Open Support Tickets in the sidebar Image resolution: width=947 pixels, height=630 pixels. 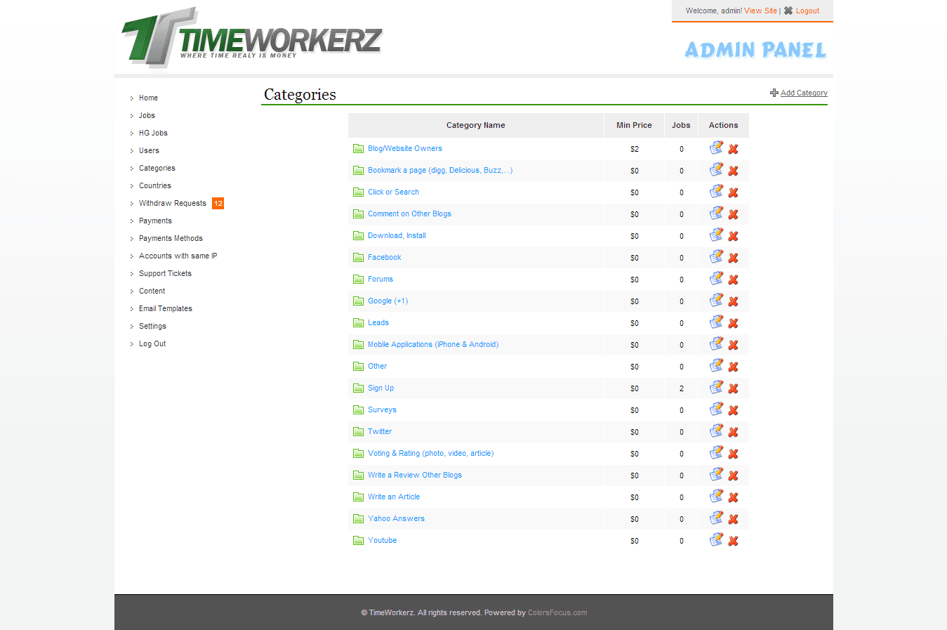pyautogui.click(x=165, y=274)
